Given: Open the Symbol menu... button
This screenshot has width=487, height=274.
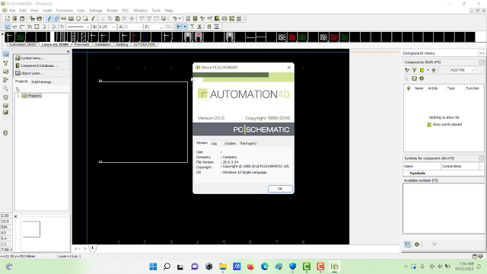Looking at the screenshot, I should 42,58.
